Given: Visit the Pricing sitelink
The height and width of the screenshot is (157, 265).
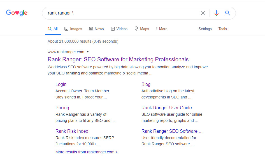Looking at the screenshot, I should (x=62, y=108).
